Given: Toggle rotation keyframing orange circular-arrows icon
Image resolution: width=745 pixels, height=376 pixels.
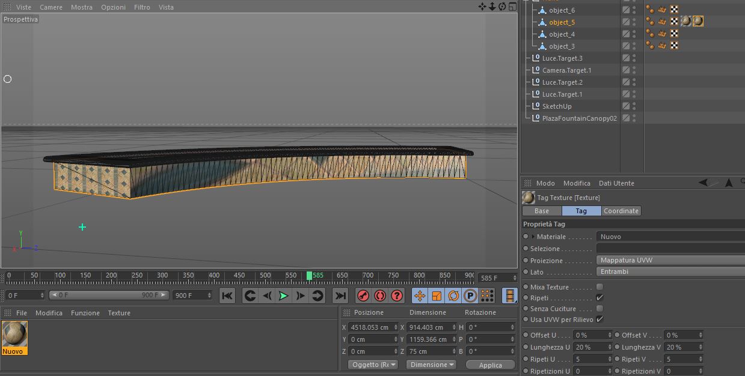Looking at the screenshot, I should (453, 296).
